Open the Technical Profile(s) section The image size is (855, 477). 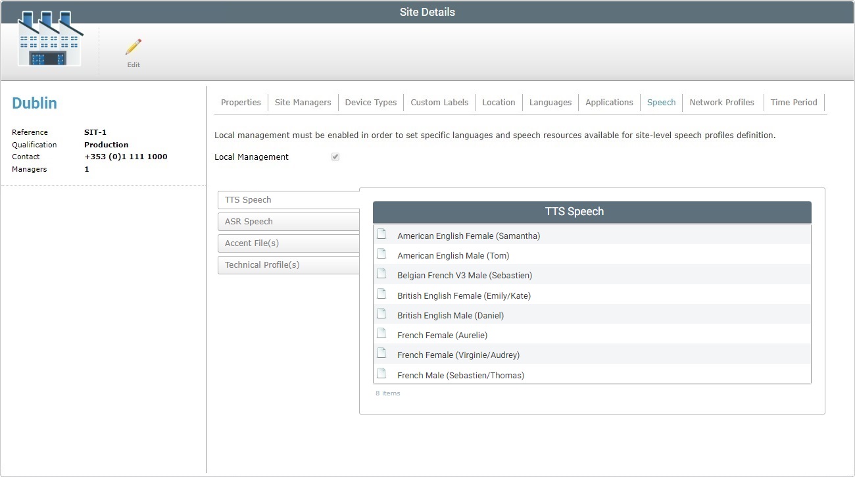(x=289, y=265)
